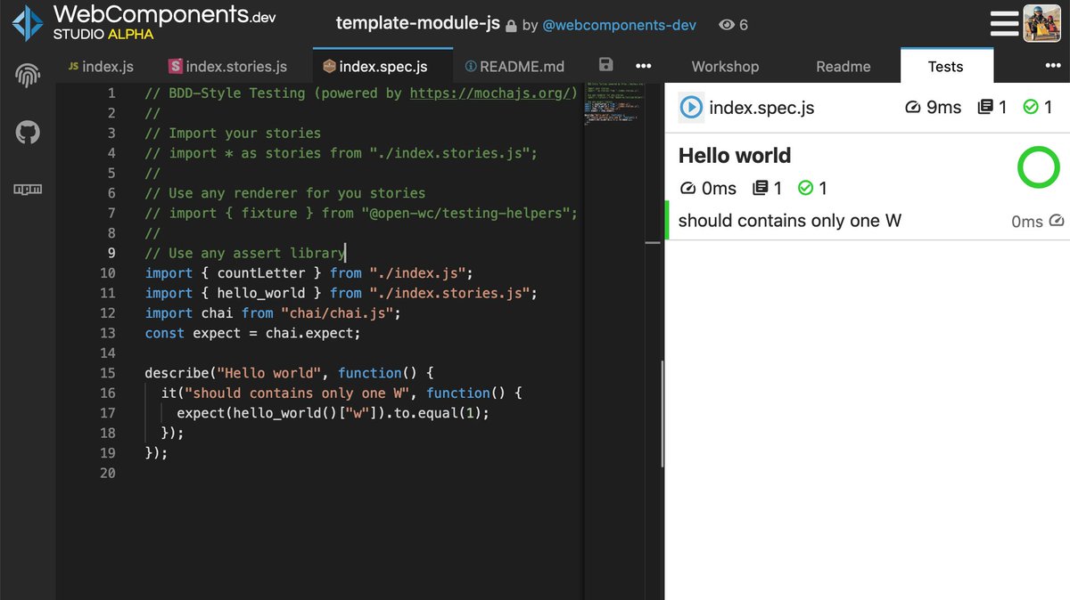Click the editor vertical scrollbar

[x=662, y=414]
